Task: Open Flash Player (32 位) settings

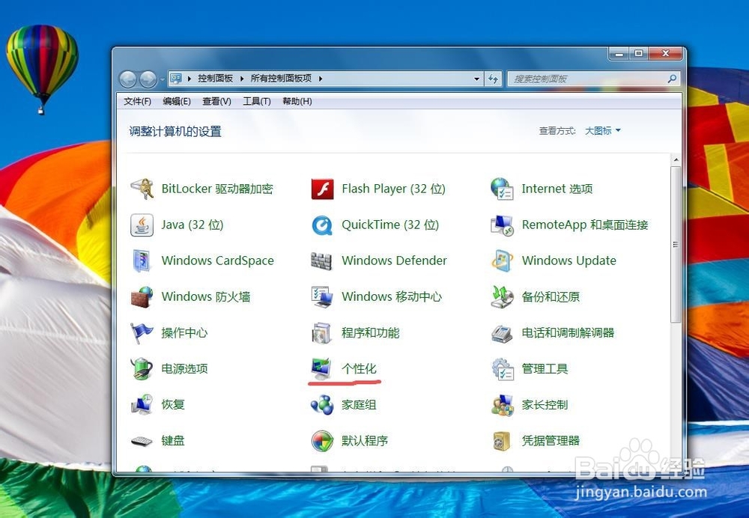Action: pyautogui.click(x=391, y=189)
